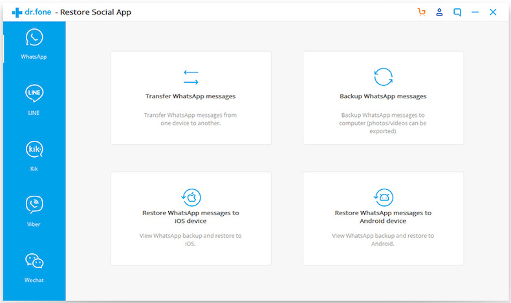511x303 pixels.
Task: Select the LINE app icon
Action: click(x=34, y=94)
